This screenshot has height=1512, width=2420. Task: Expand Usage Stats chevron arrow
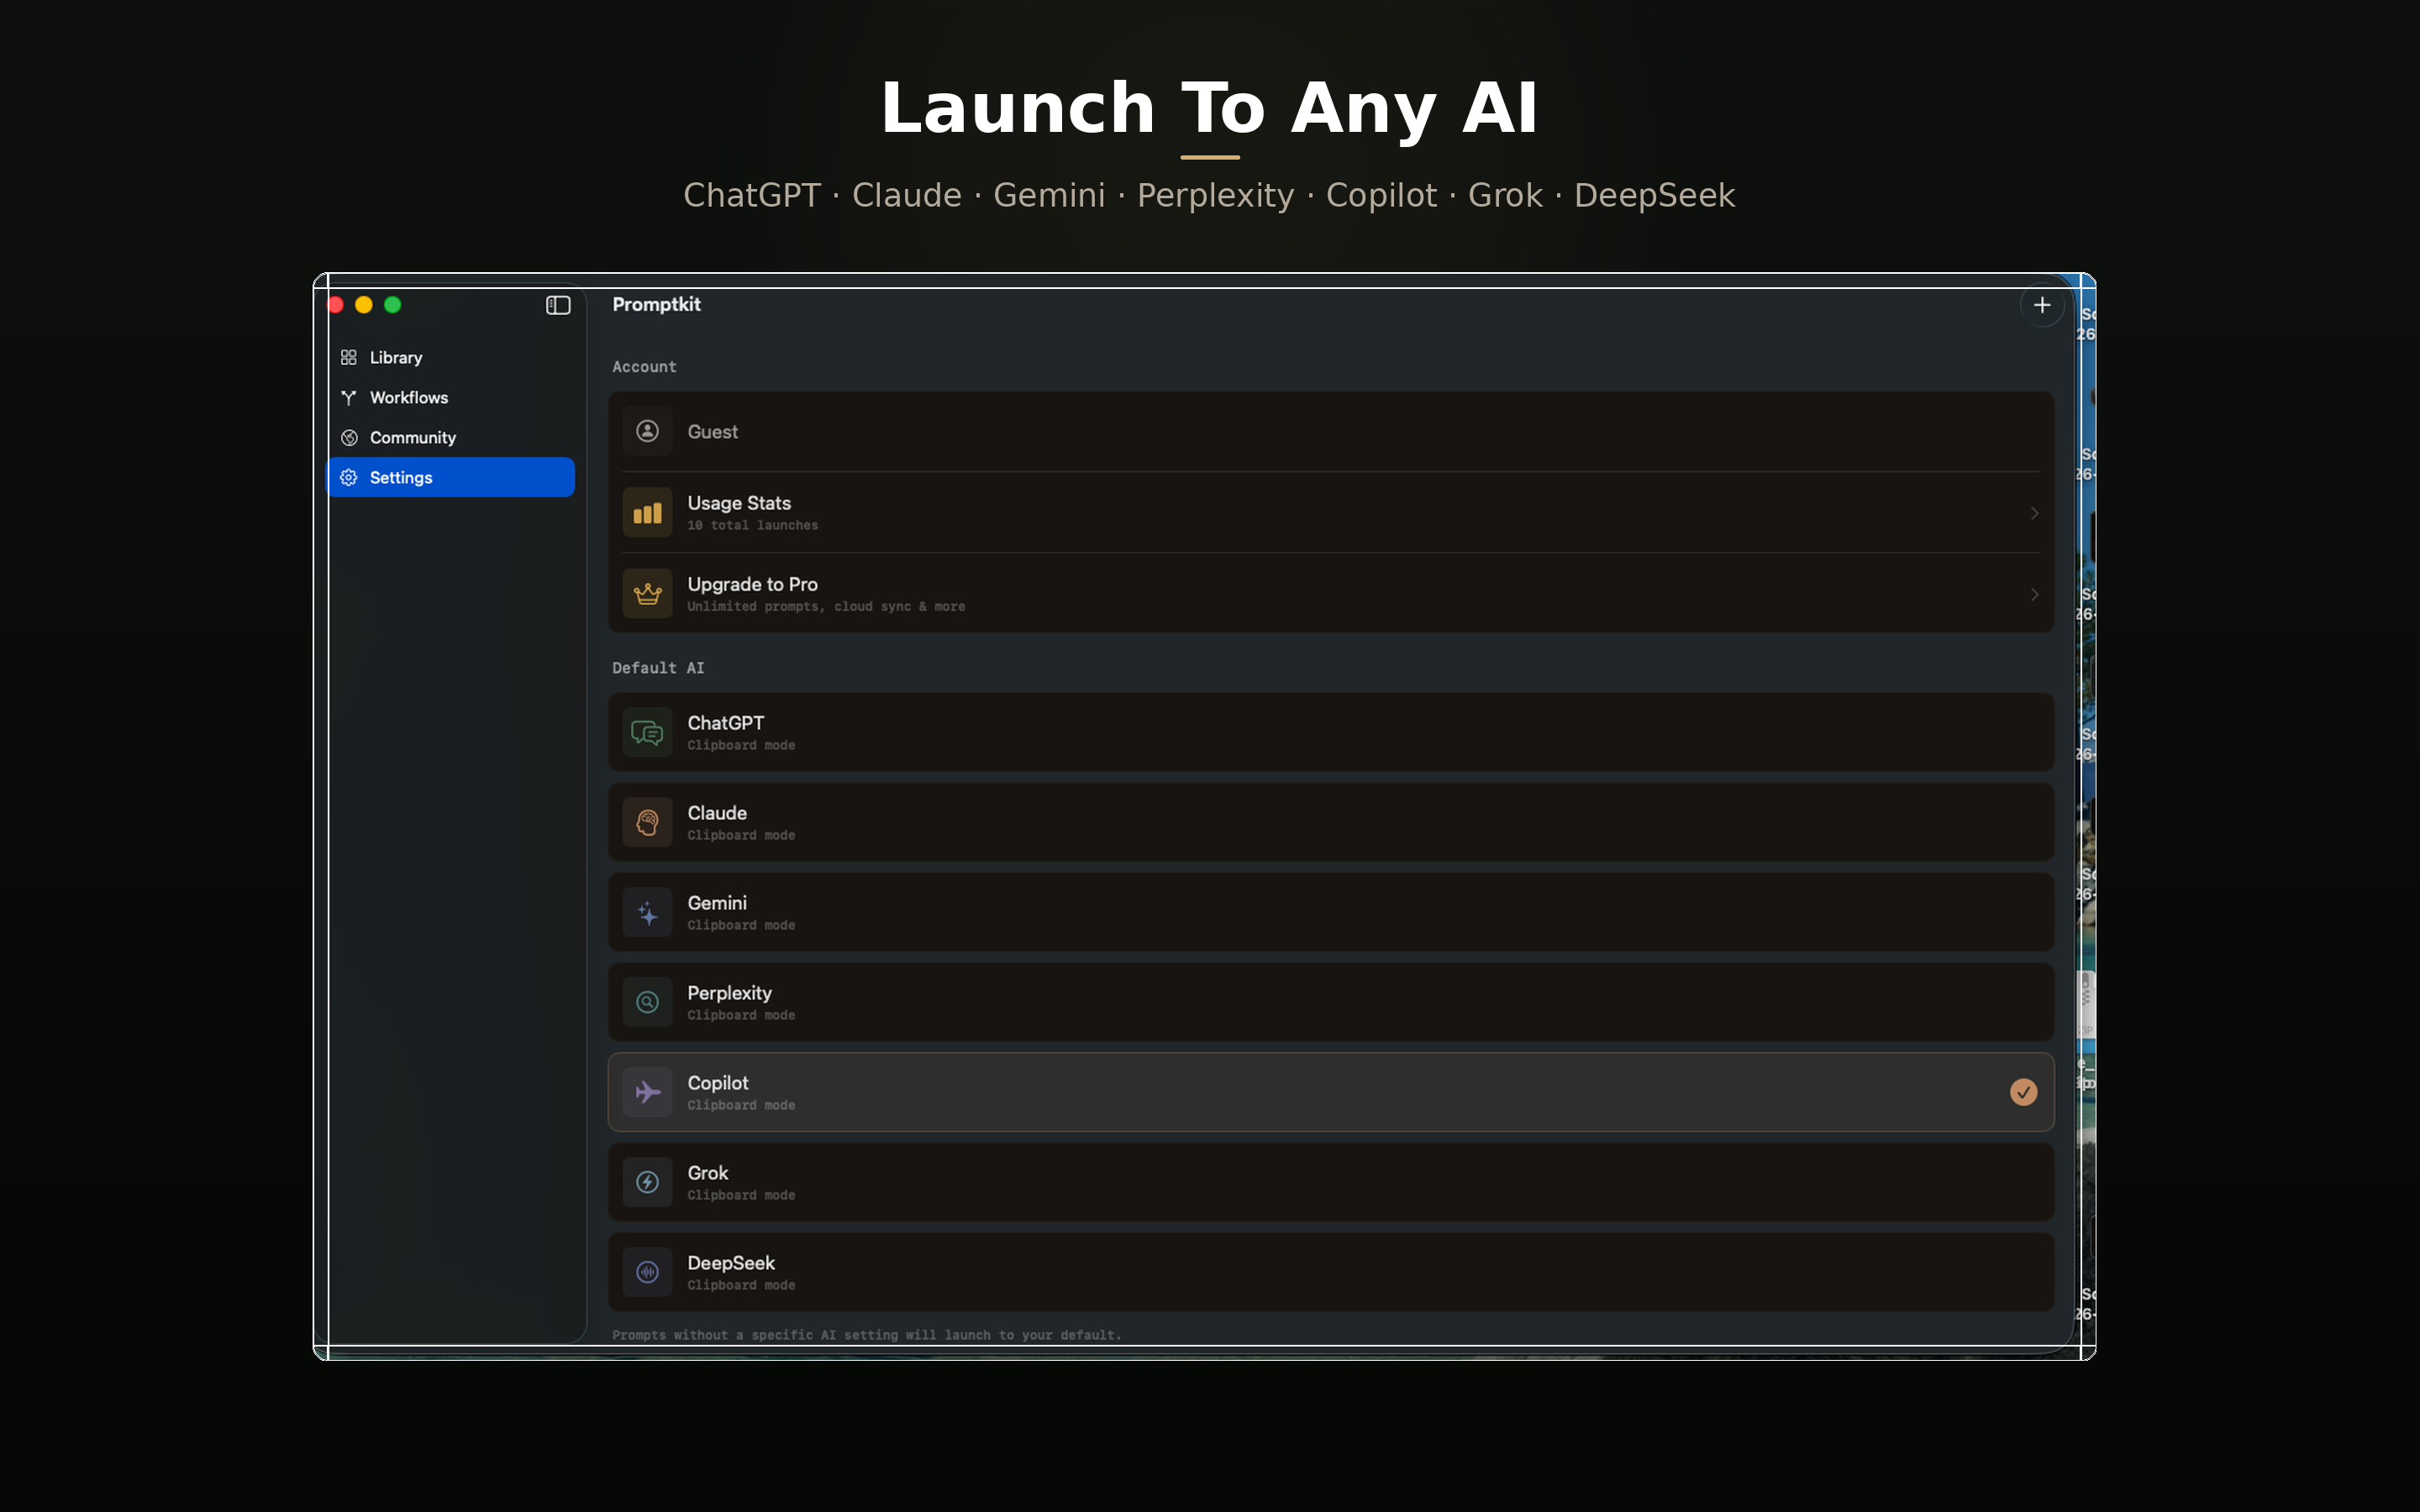coord(2034,513)
